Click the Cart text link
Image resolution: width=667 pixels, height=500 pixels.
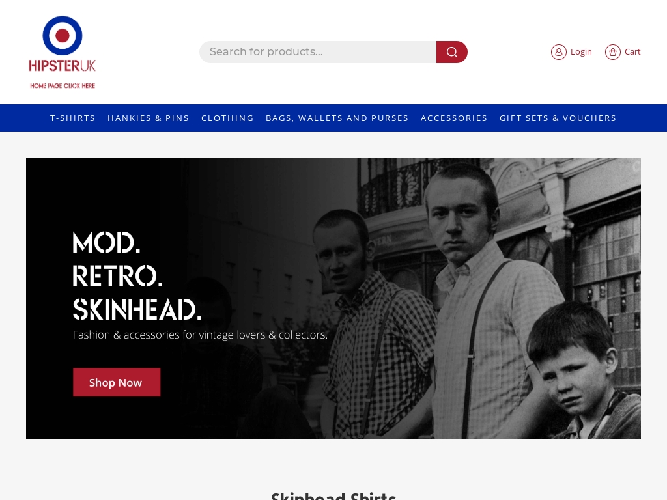pyautogui.click(x=632, y=52)
